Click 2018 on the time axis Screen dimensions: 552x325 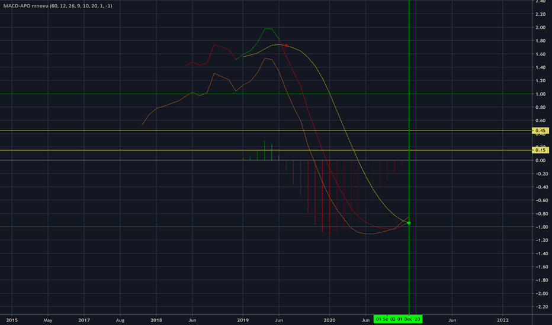(x=156, y=320)
